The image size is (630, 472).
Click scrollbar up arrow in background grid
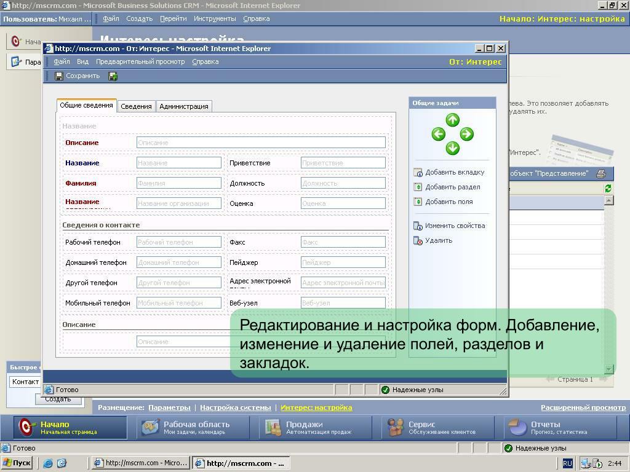point(609,201)
